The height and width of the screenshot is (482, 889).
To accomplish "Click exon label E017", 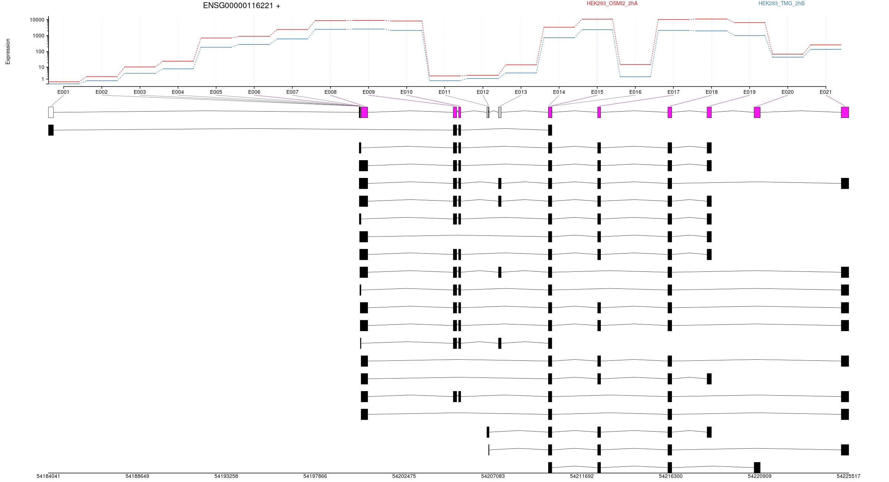I will click(x=673, y=92).
